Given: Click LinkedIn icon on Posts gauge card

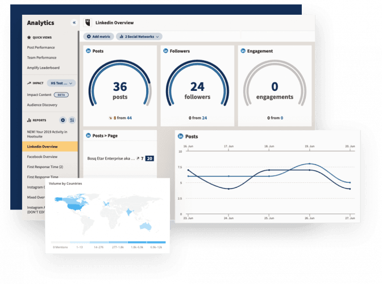Looking at the screenshot, I should 88,51.
